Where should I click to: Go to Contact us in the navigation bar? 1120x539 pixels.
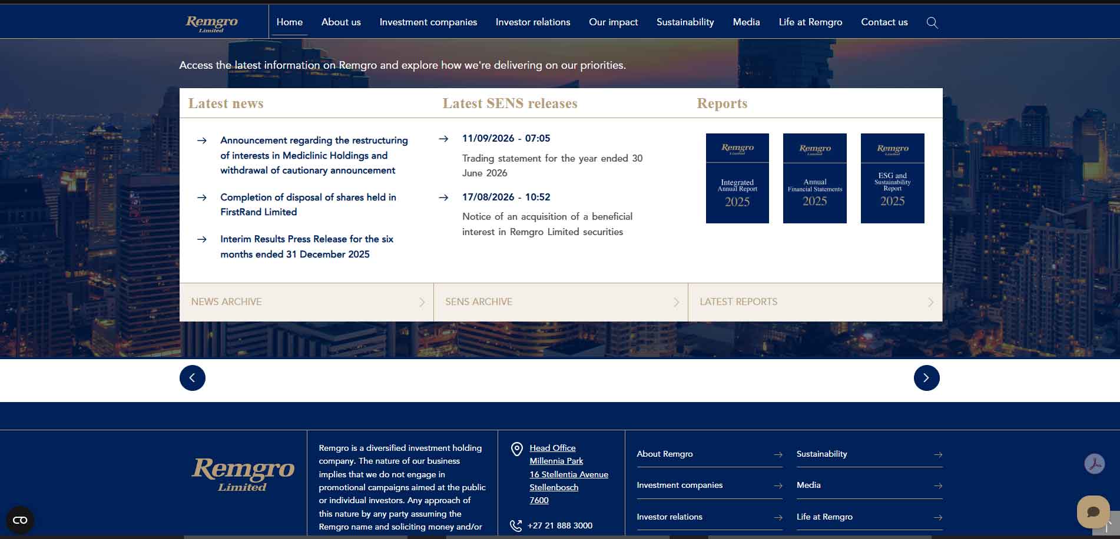coord(884,22)
